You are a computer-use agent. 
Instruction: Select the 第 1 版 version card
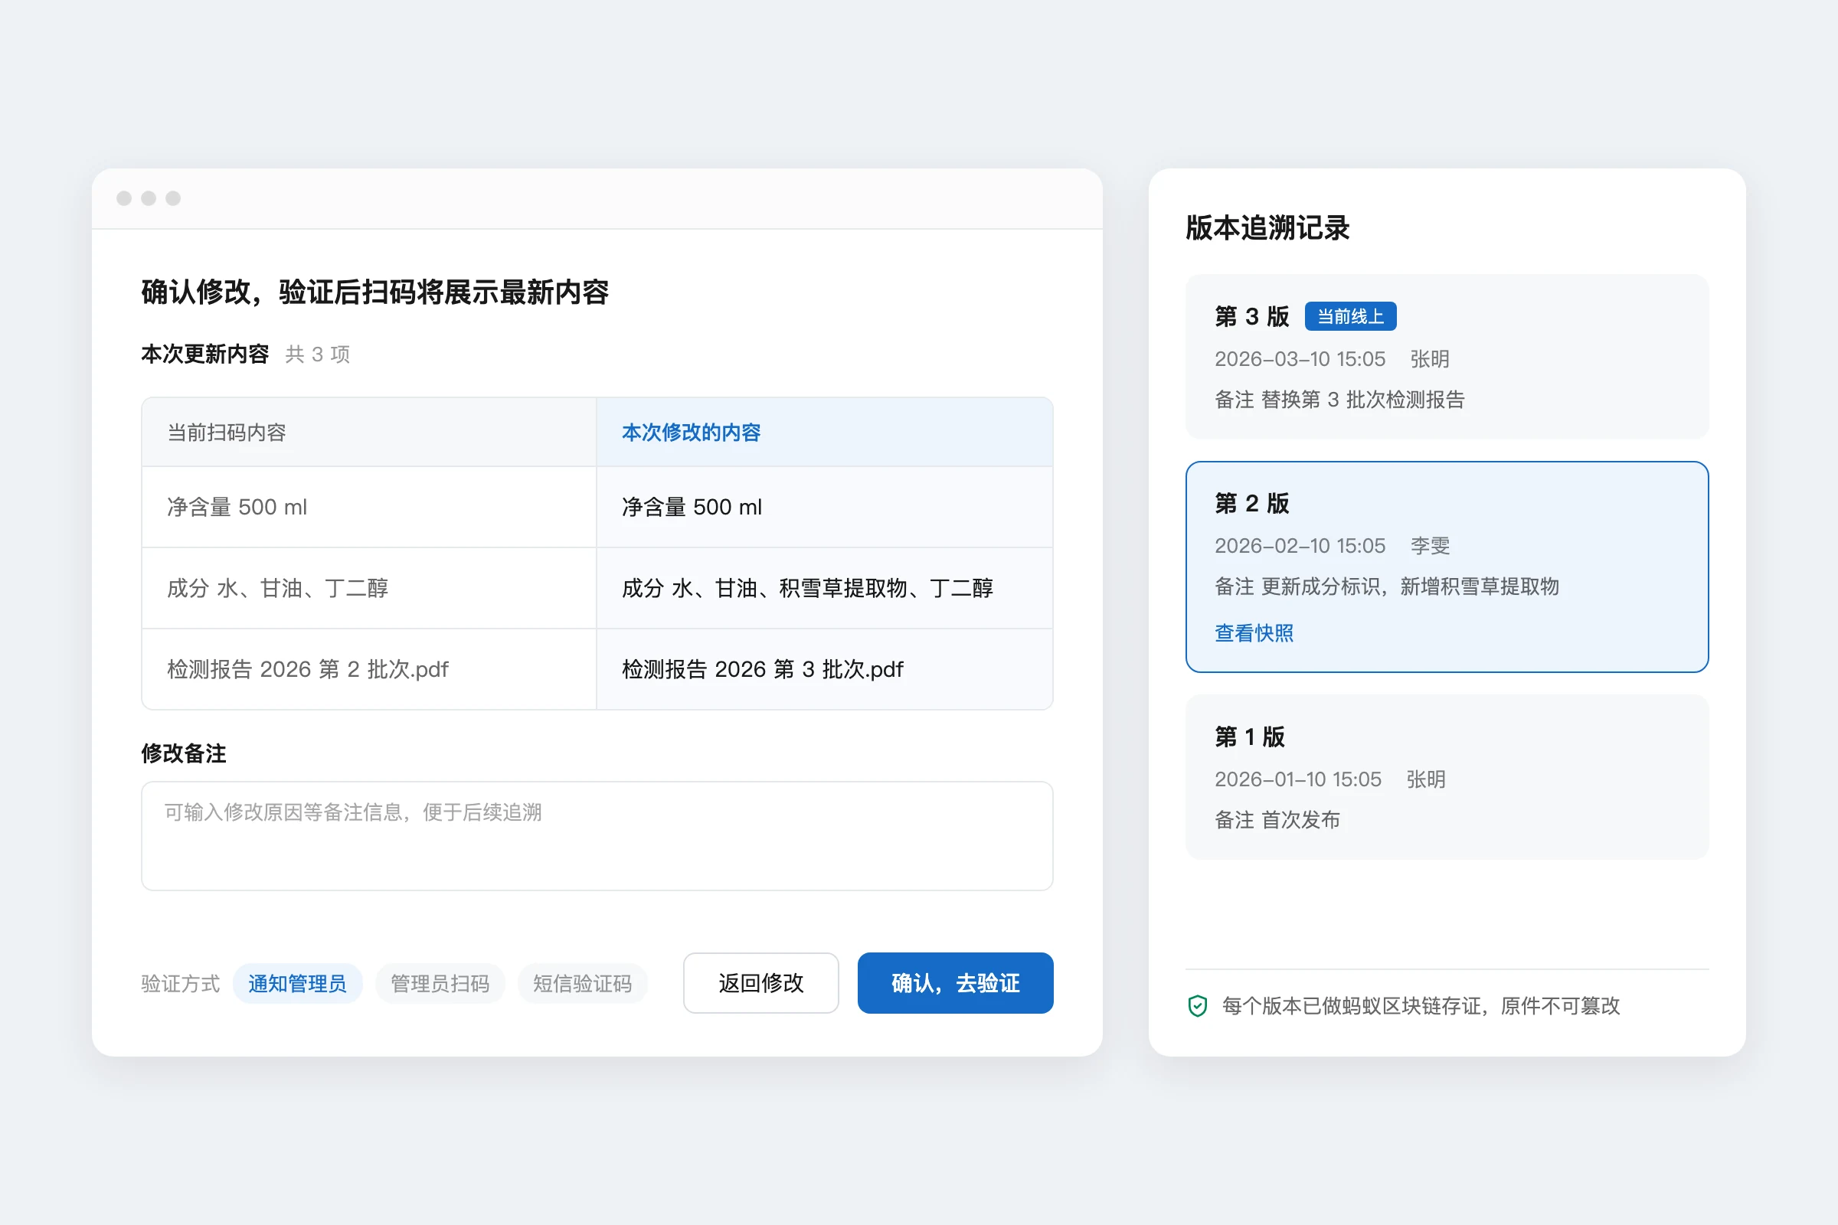[x=1447, y=777]
